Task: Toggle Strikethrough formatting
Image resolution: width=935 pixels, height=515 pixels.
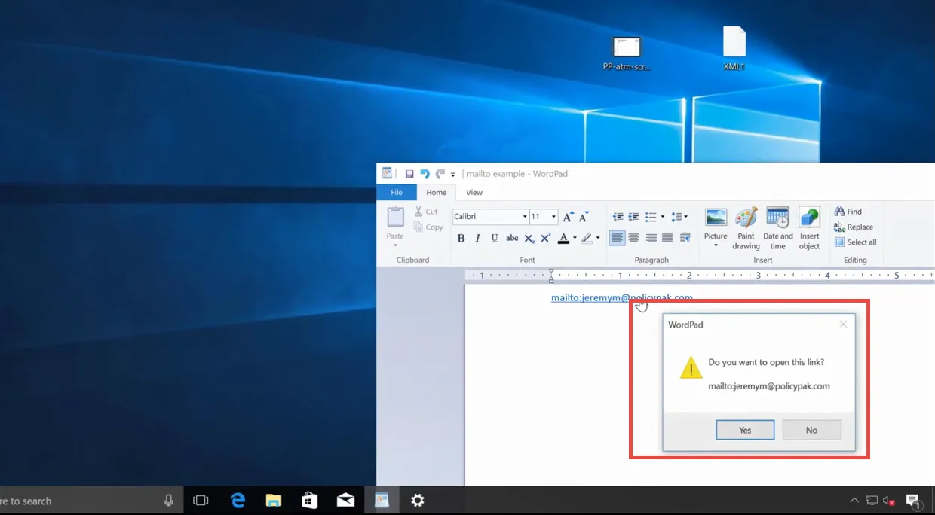Action: coord(512,238)
